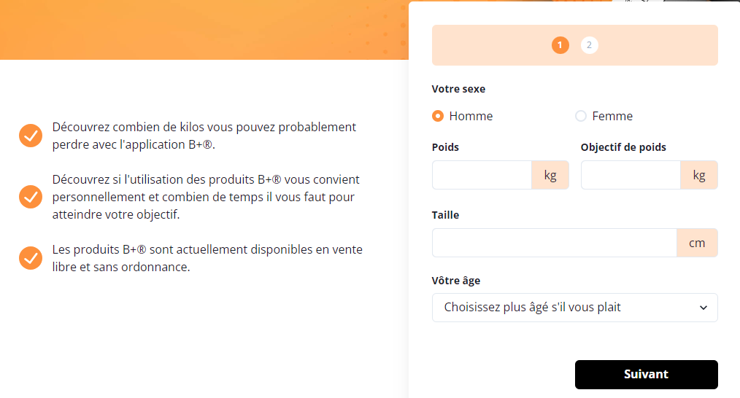Viewport: 740px width, 398px height.
Task: Click into the Taille input field
Action: 555,243
